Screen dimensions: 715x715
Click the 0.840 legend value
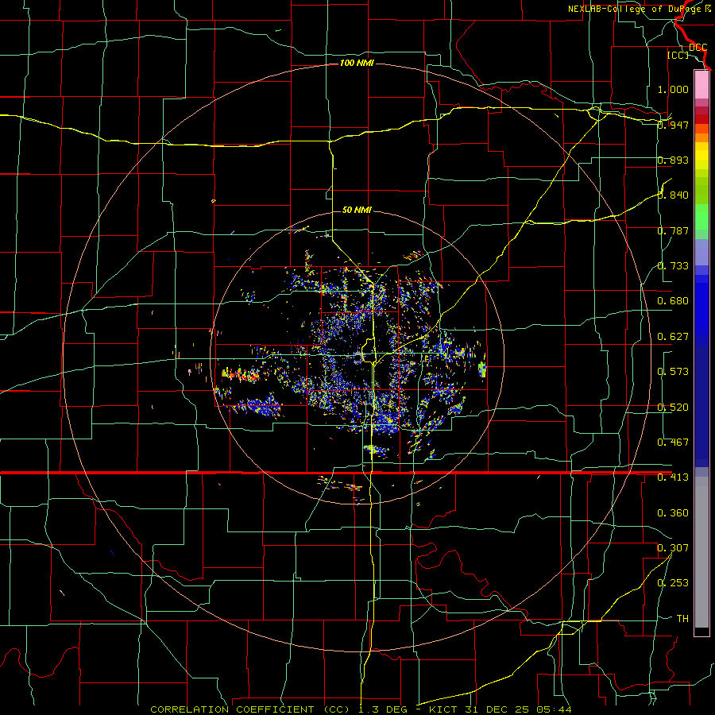673,195
